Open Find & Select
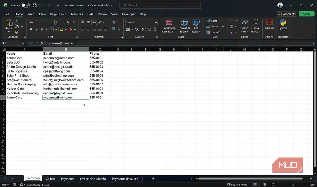This screenshot has width=317, height=187. (x=255, y=26)
